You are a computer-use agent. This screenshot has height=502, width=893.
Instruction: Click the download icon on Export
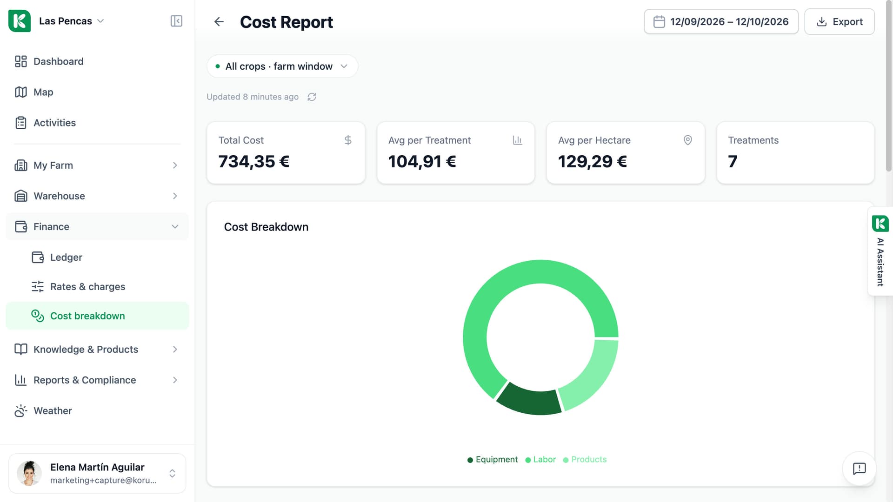(822, 22)
